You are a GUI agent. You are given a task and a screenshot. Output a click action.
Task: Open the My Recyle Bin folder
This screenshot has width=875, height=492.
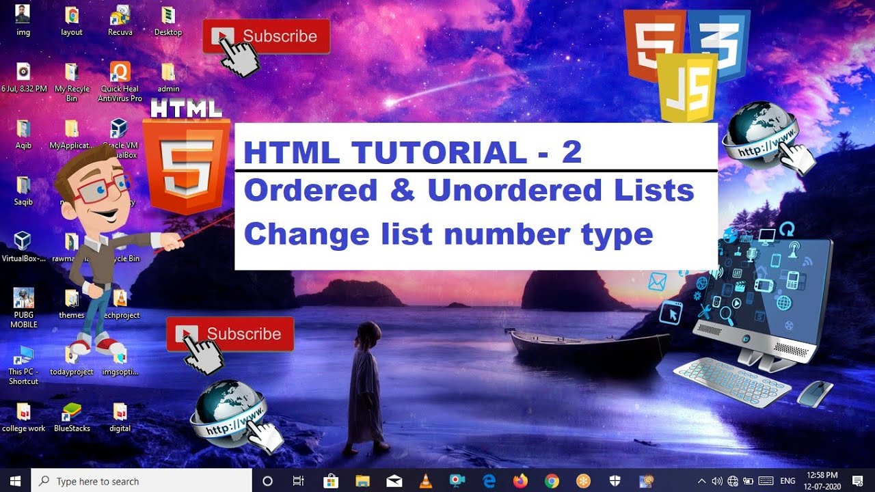(72, 82)
